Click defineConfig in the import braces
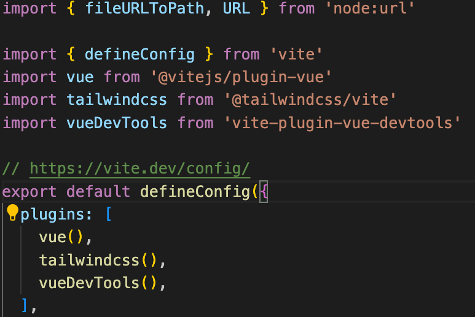Image resolution: width=475 pixels, height=317 pixels. coord(139,55)
